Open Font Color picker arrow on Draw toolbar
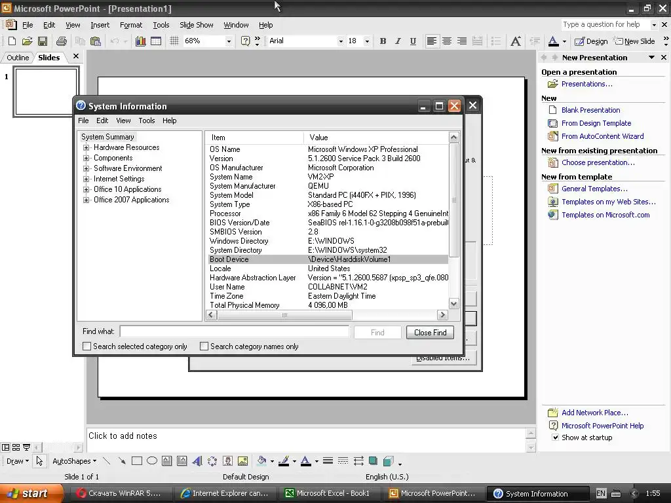The width and height of the screenshot is (671, 503). (316, 462)
